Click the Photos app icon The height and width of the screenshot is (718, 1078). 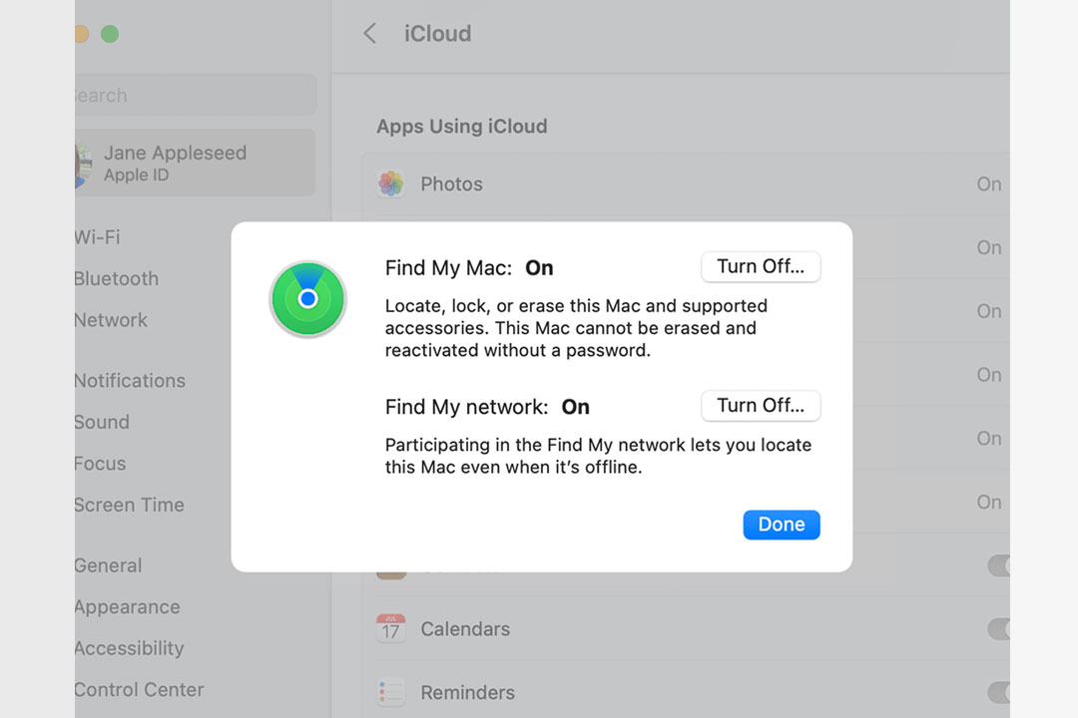click(x=391, y=184)
